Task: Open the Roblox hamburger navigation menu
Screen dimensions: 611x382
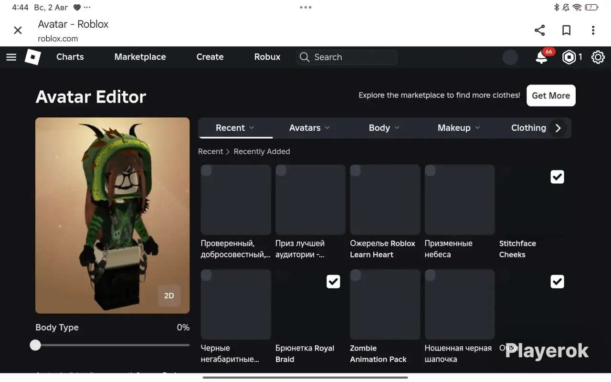Action: coord(11,57)
